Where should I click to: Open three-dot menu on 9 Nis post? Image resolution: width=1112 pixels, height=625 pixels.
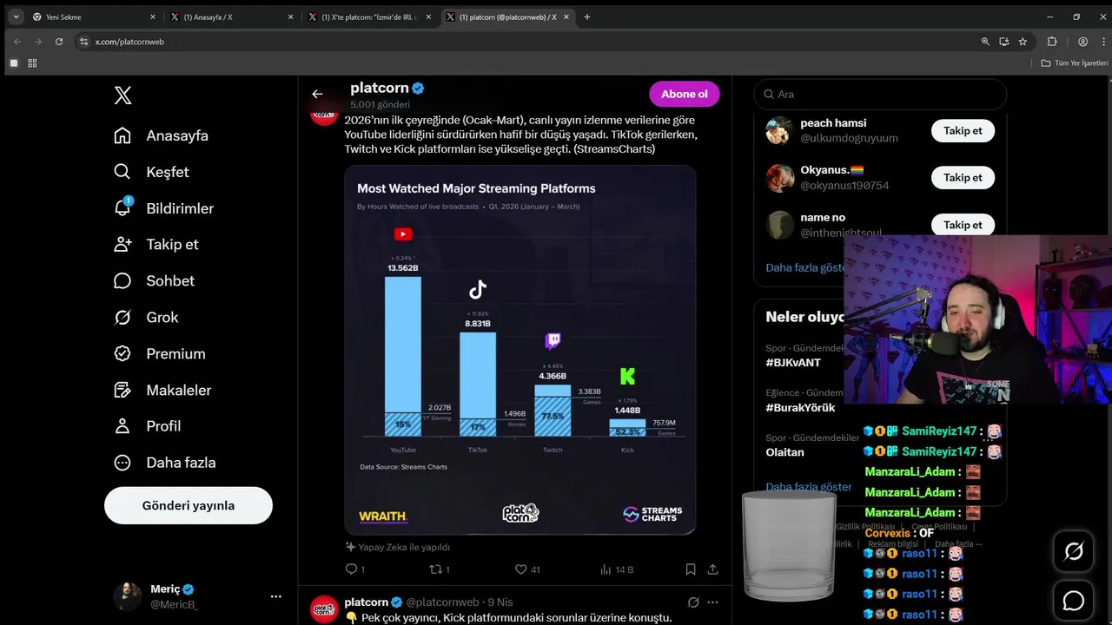(x=713, y=602)
